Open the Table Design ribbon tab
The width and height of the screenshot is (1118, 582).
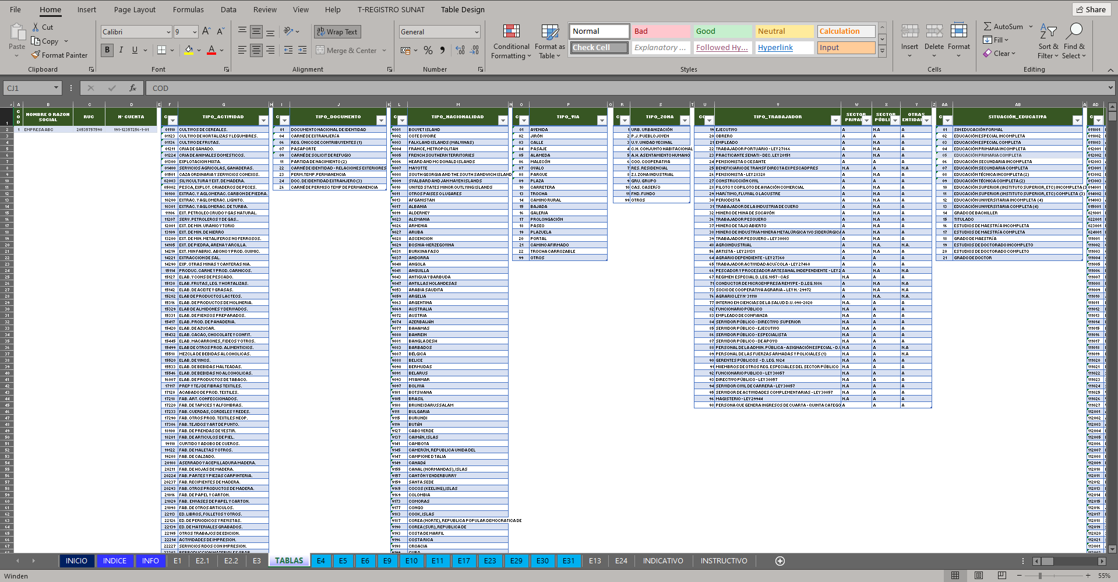click(x=463, y=9)
